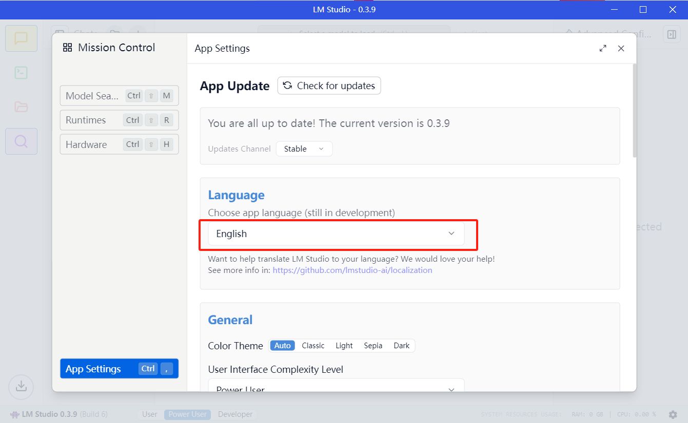Click the 'App Update' heading
The width and height of the screenshot is (688, 423).
[235, 86]
